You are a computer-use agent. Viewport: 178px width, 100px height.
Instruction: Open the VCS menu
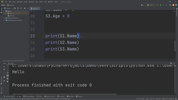(45, 2)
